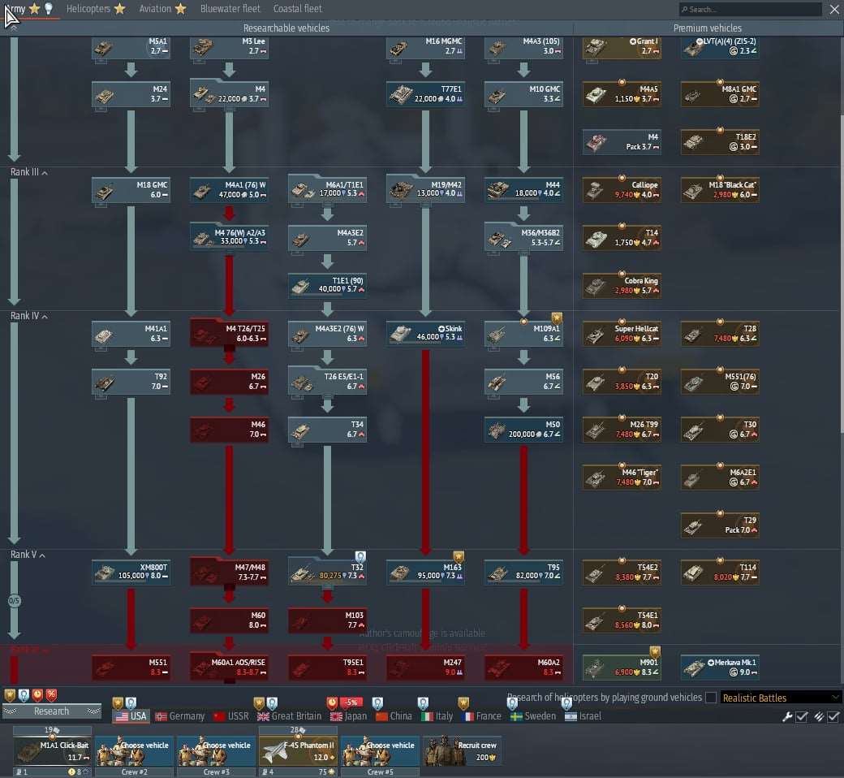Select the locked M26 card
Screen dimensions: 844x778
click(x=230, y=382)
